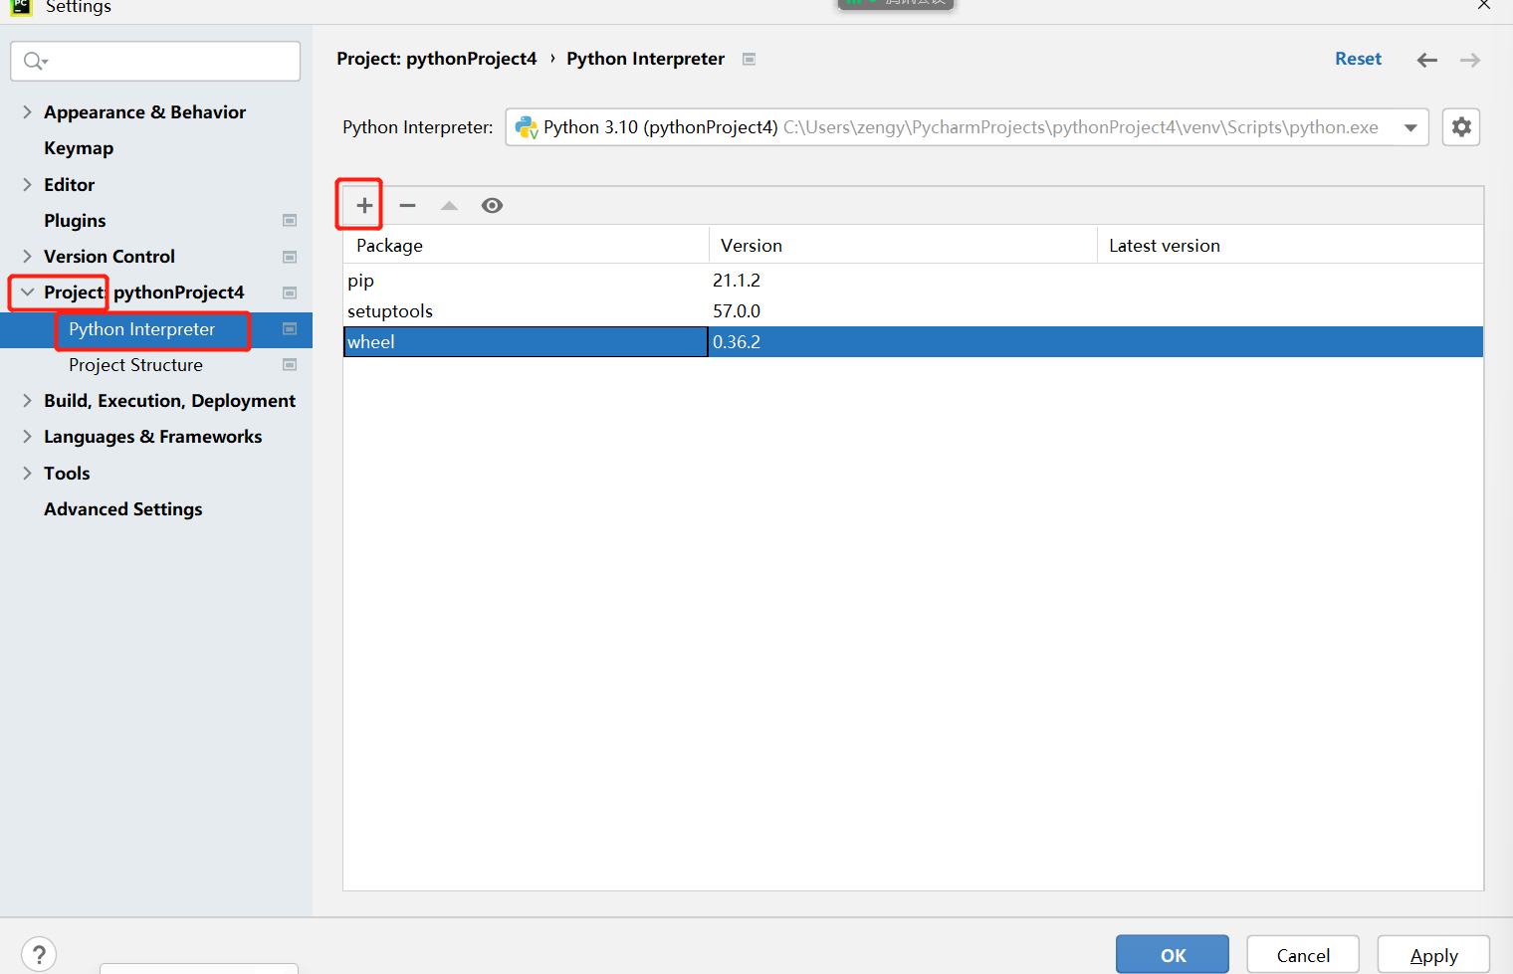Click the magnifier search icon

35,61
